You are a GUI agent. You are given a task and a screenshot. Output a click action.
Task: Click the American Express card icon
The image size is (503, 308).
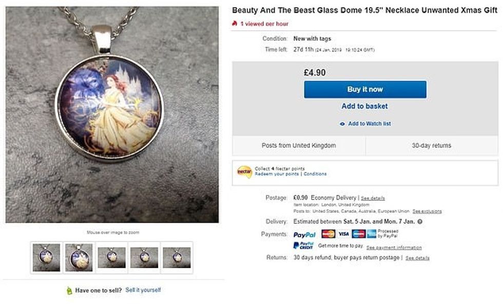point(372,234)
